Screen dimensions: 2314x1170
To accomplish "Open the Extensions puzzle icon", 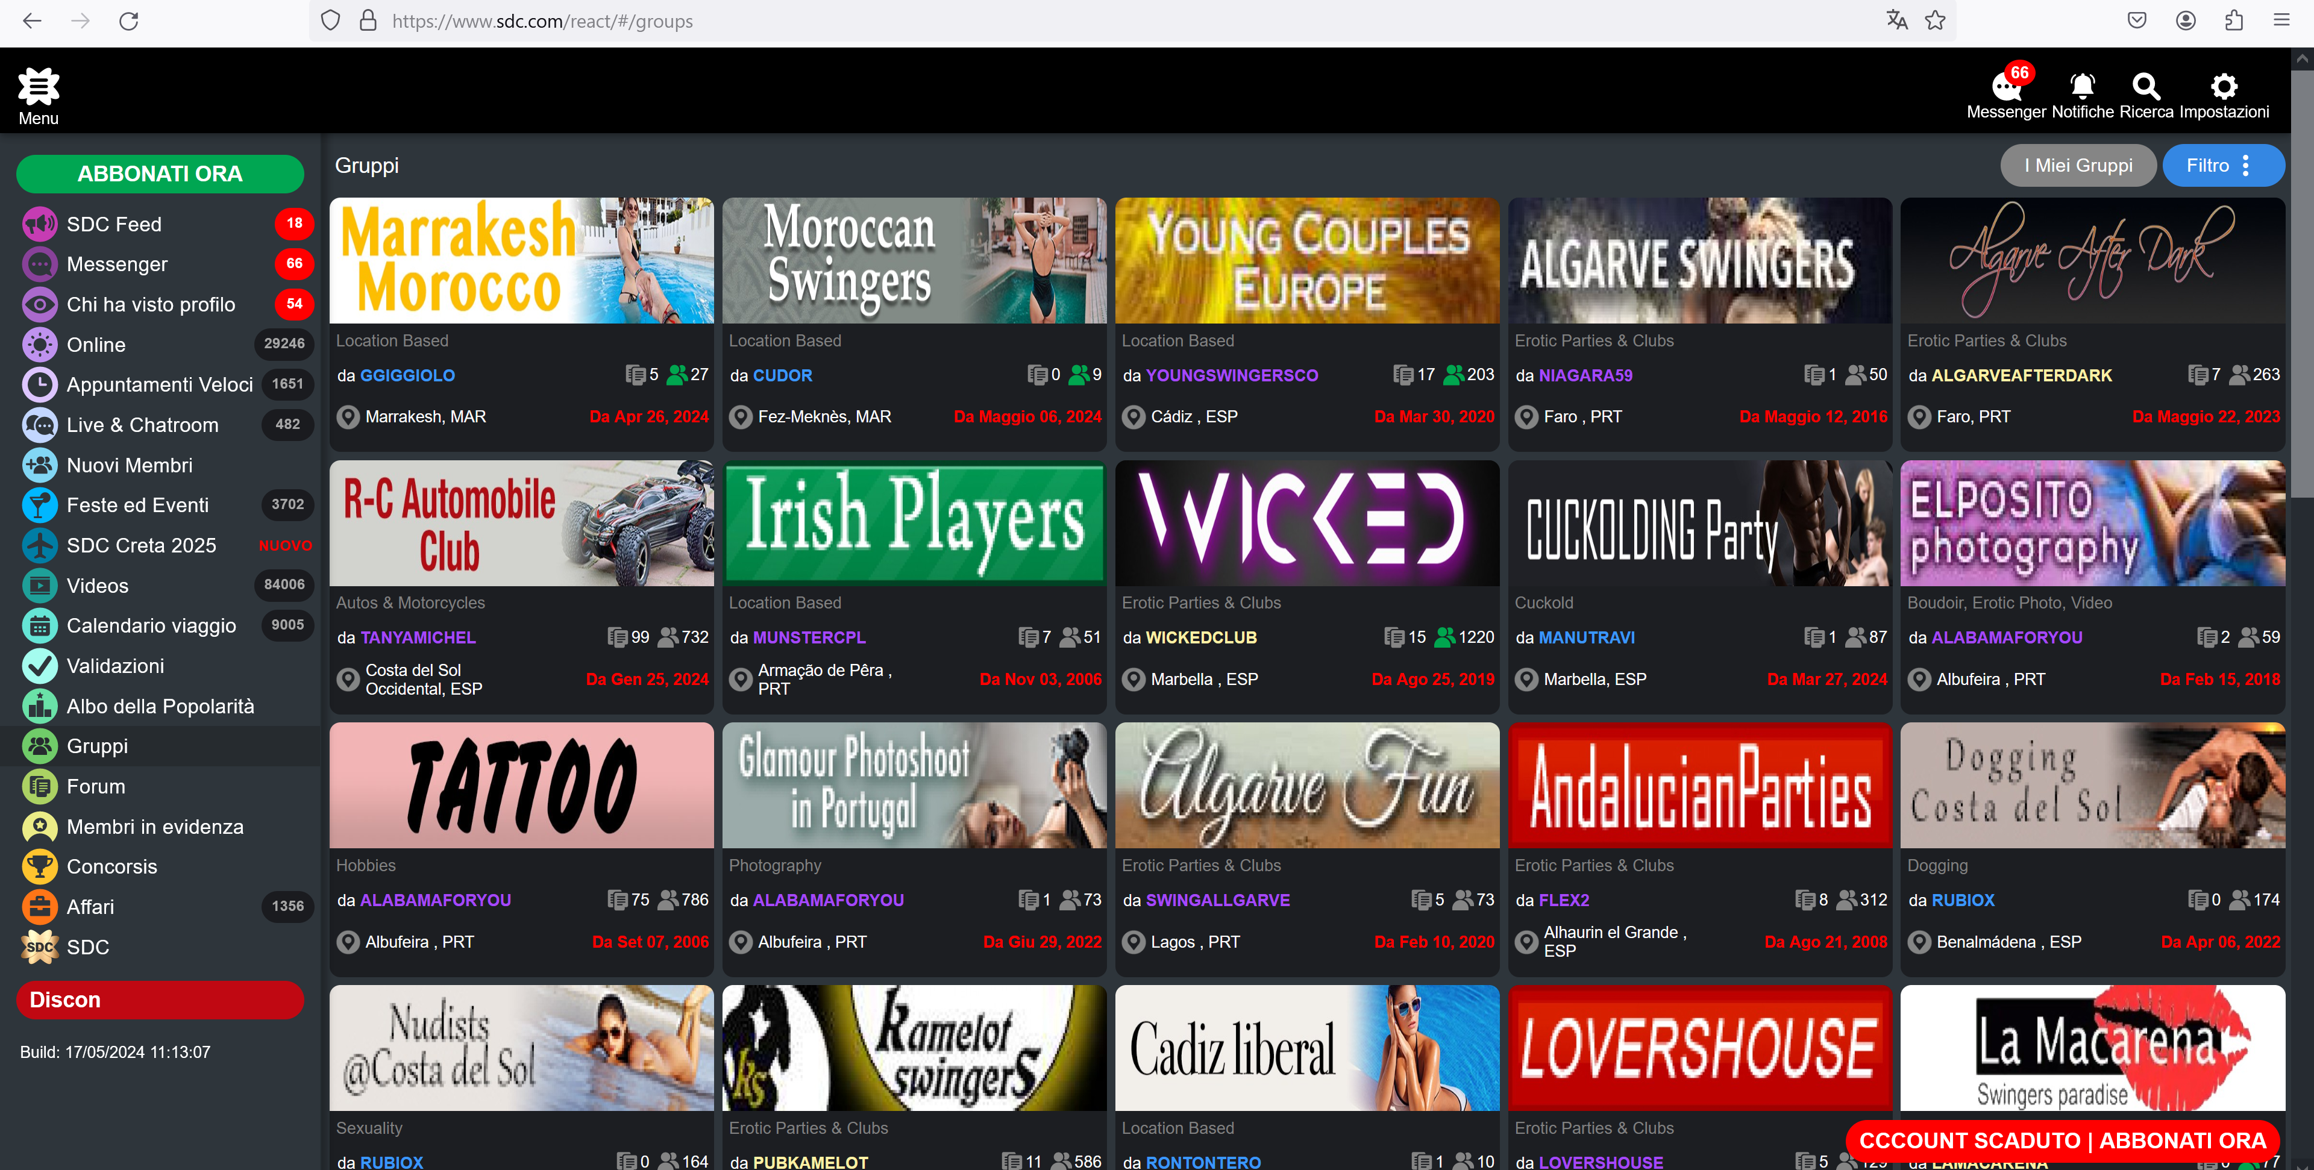I will [x=2233, y=20].
